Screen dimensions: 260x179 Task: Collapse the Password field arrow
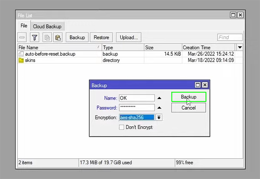coord(159,108)
